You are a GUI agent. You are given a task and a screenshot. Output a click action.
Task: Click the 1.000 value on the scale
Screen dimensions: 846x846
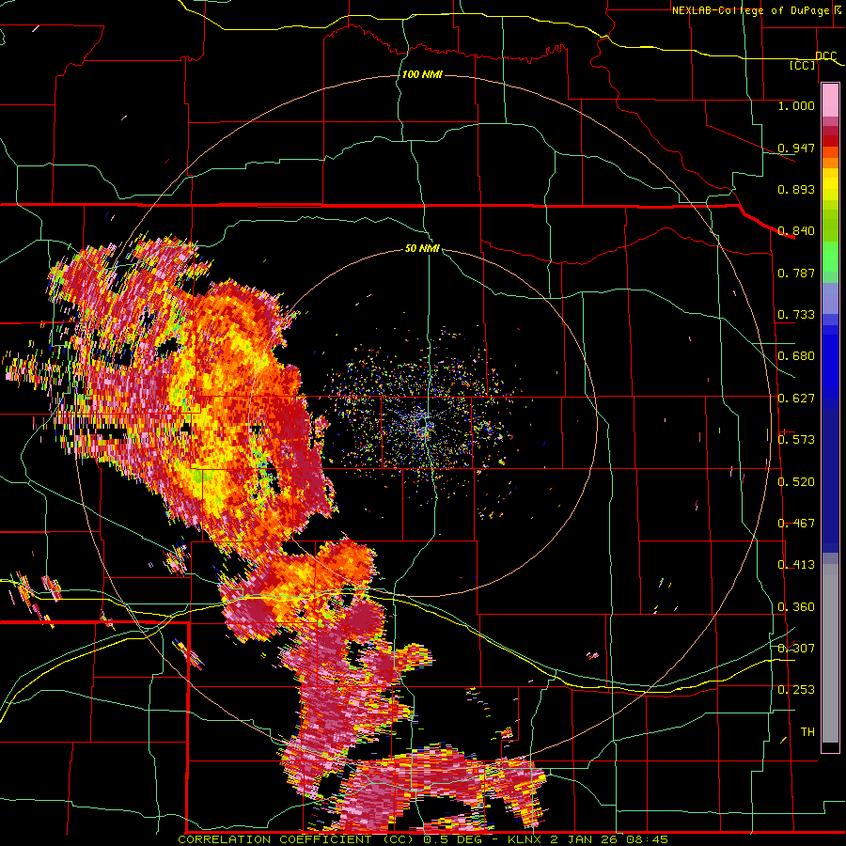coord(796,105)
